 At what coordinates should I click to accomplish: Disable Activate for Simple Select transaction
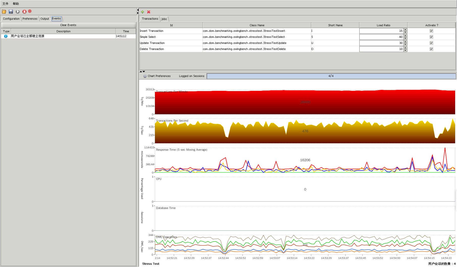(x=431, y=37)
